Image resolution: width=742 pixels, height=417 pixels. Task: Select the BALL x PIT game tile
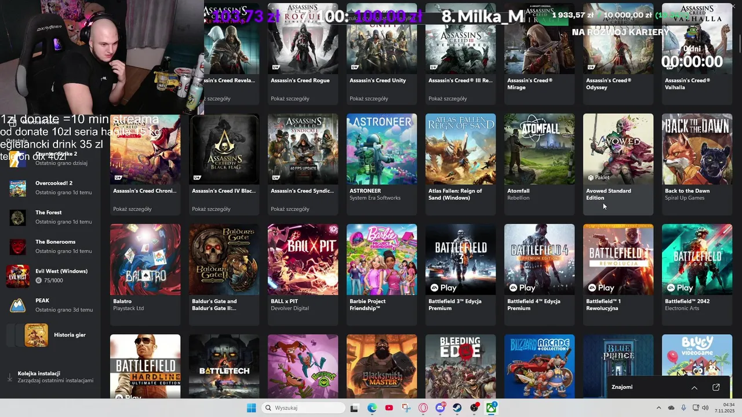(x=303, y=275)
